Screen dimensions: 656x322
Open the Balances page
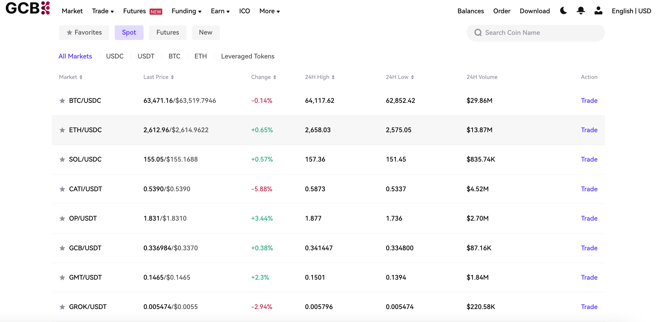click(x=470, y=11)
